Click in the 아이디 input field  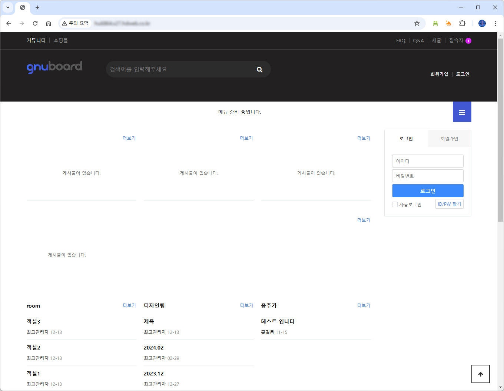[x=428, y=161]
